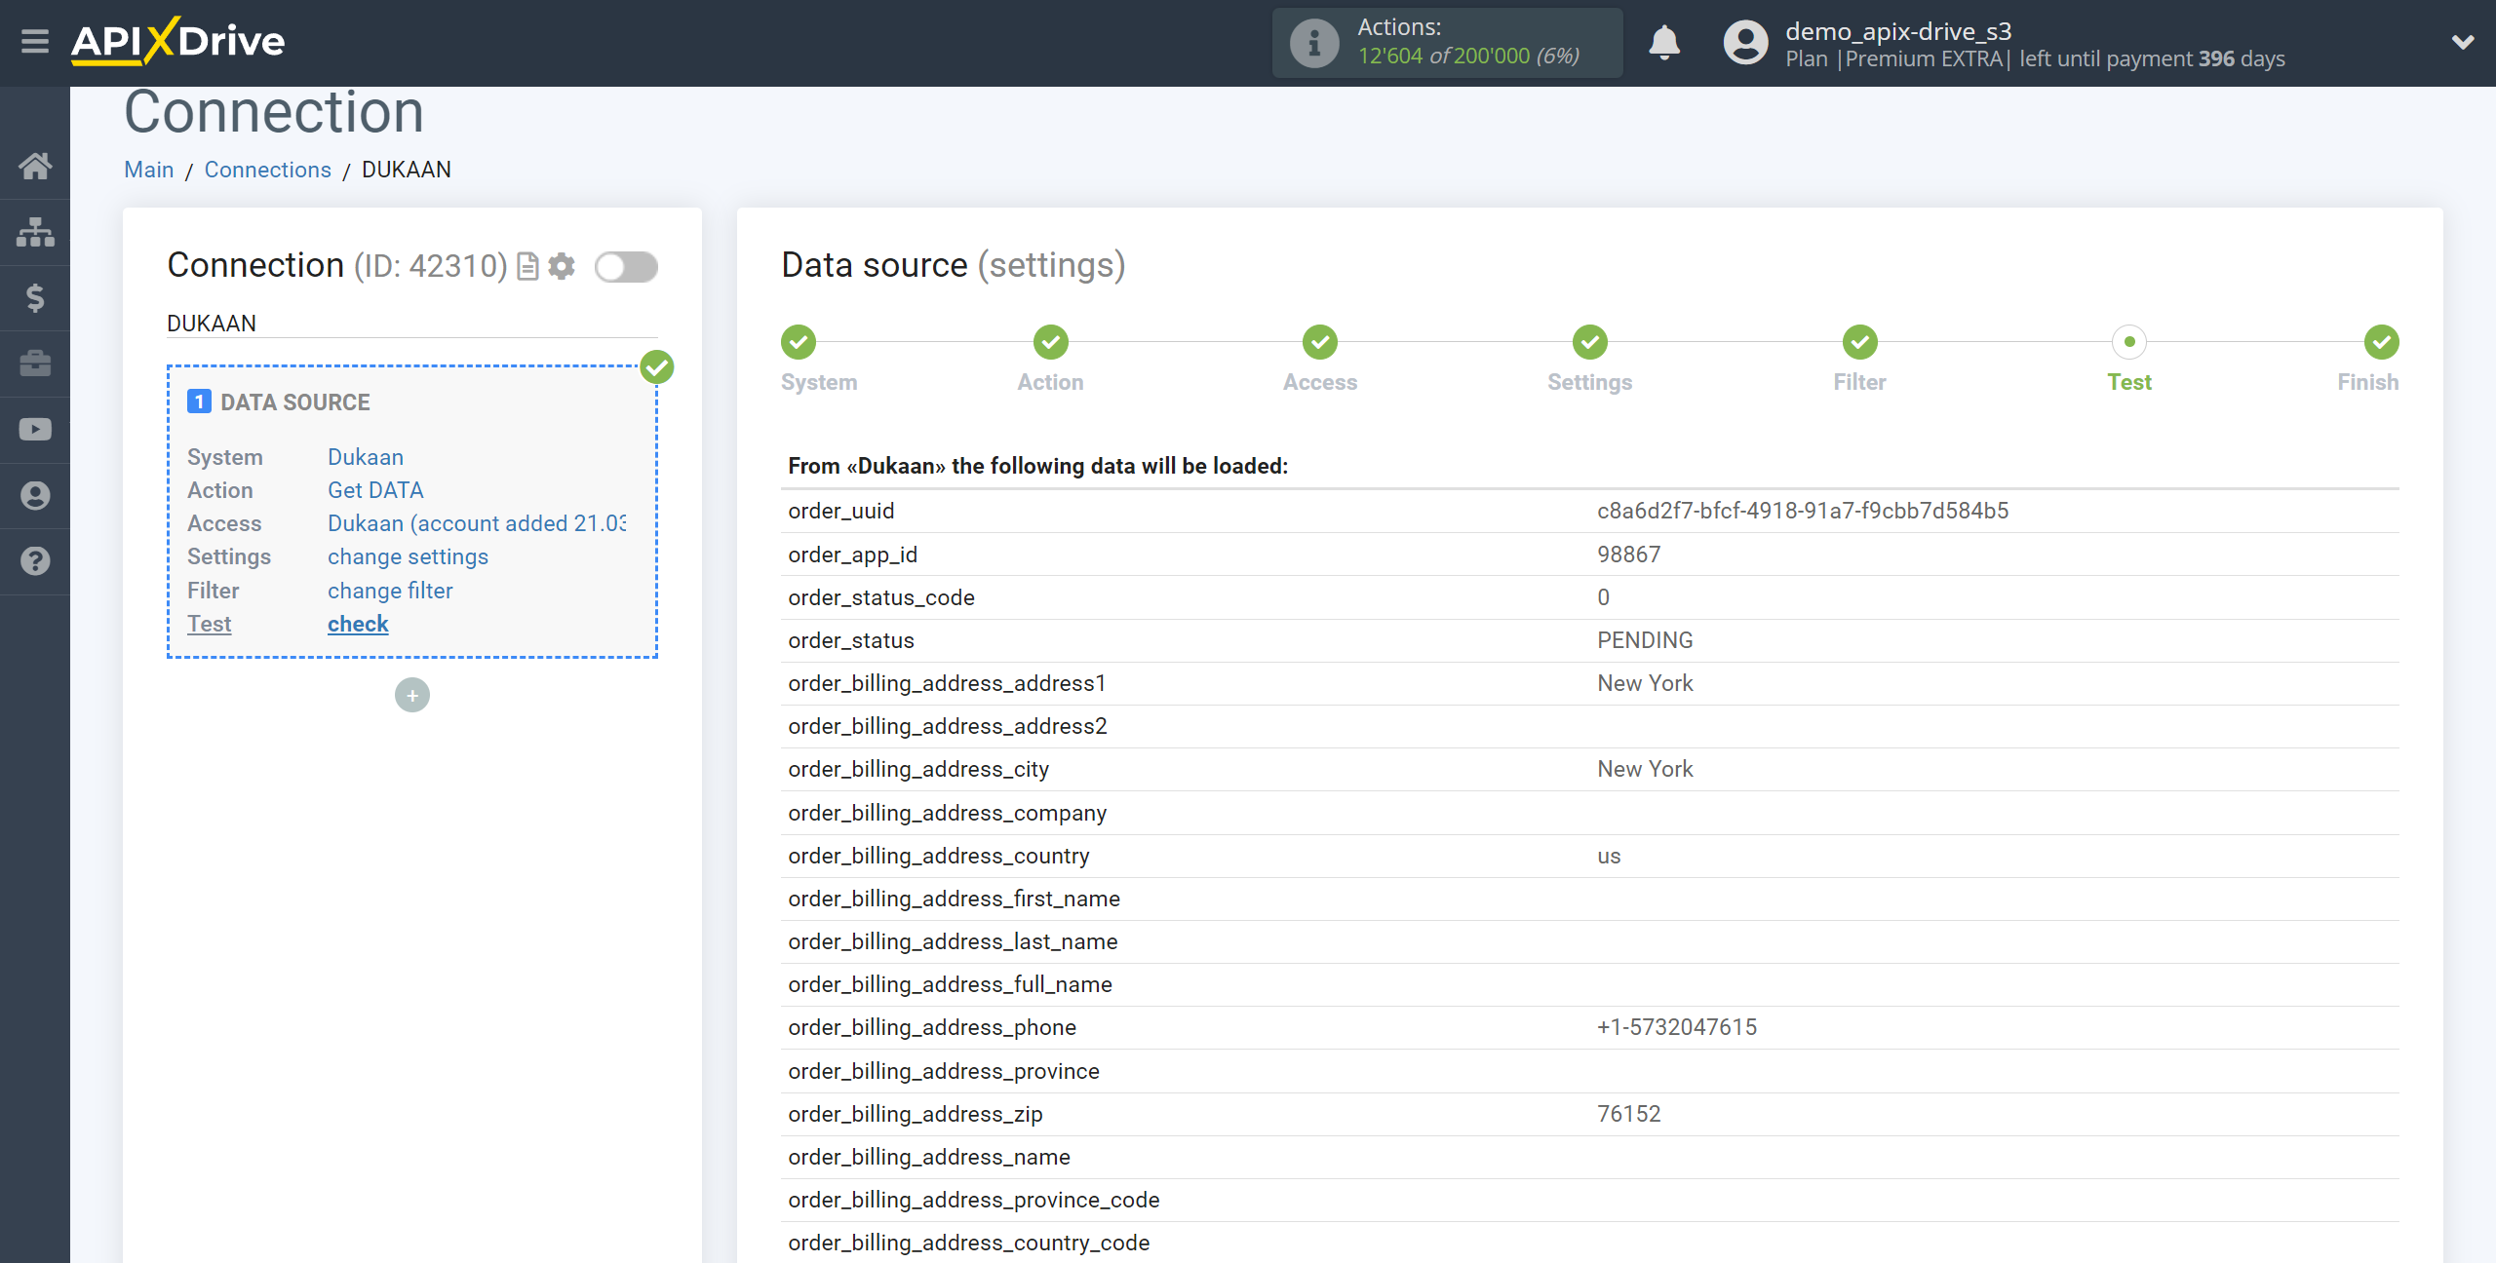Click the change settings link
Screen dimensions: 2496x1263
[408, 556]
